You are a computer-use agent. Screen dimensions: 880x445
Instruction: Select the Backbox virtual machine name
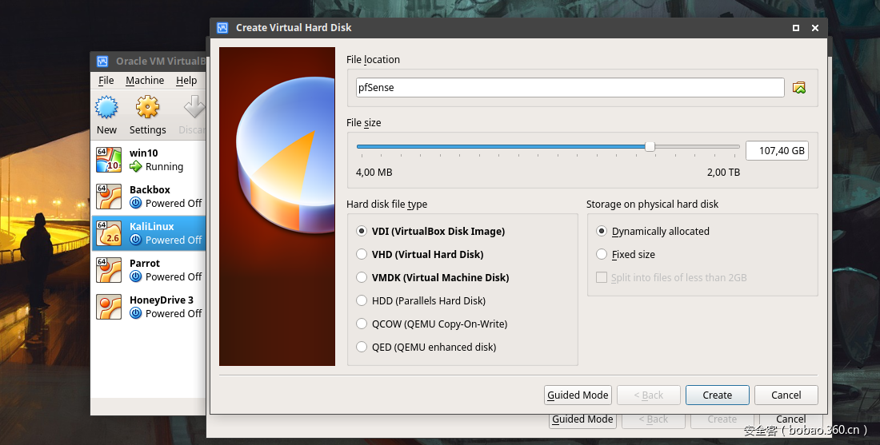150,189
